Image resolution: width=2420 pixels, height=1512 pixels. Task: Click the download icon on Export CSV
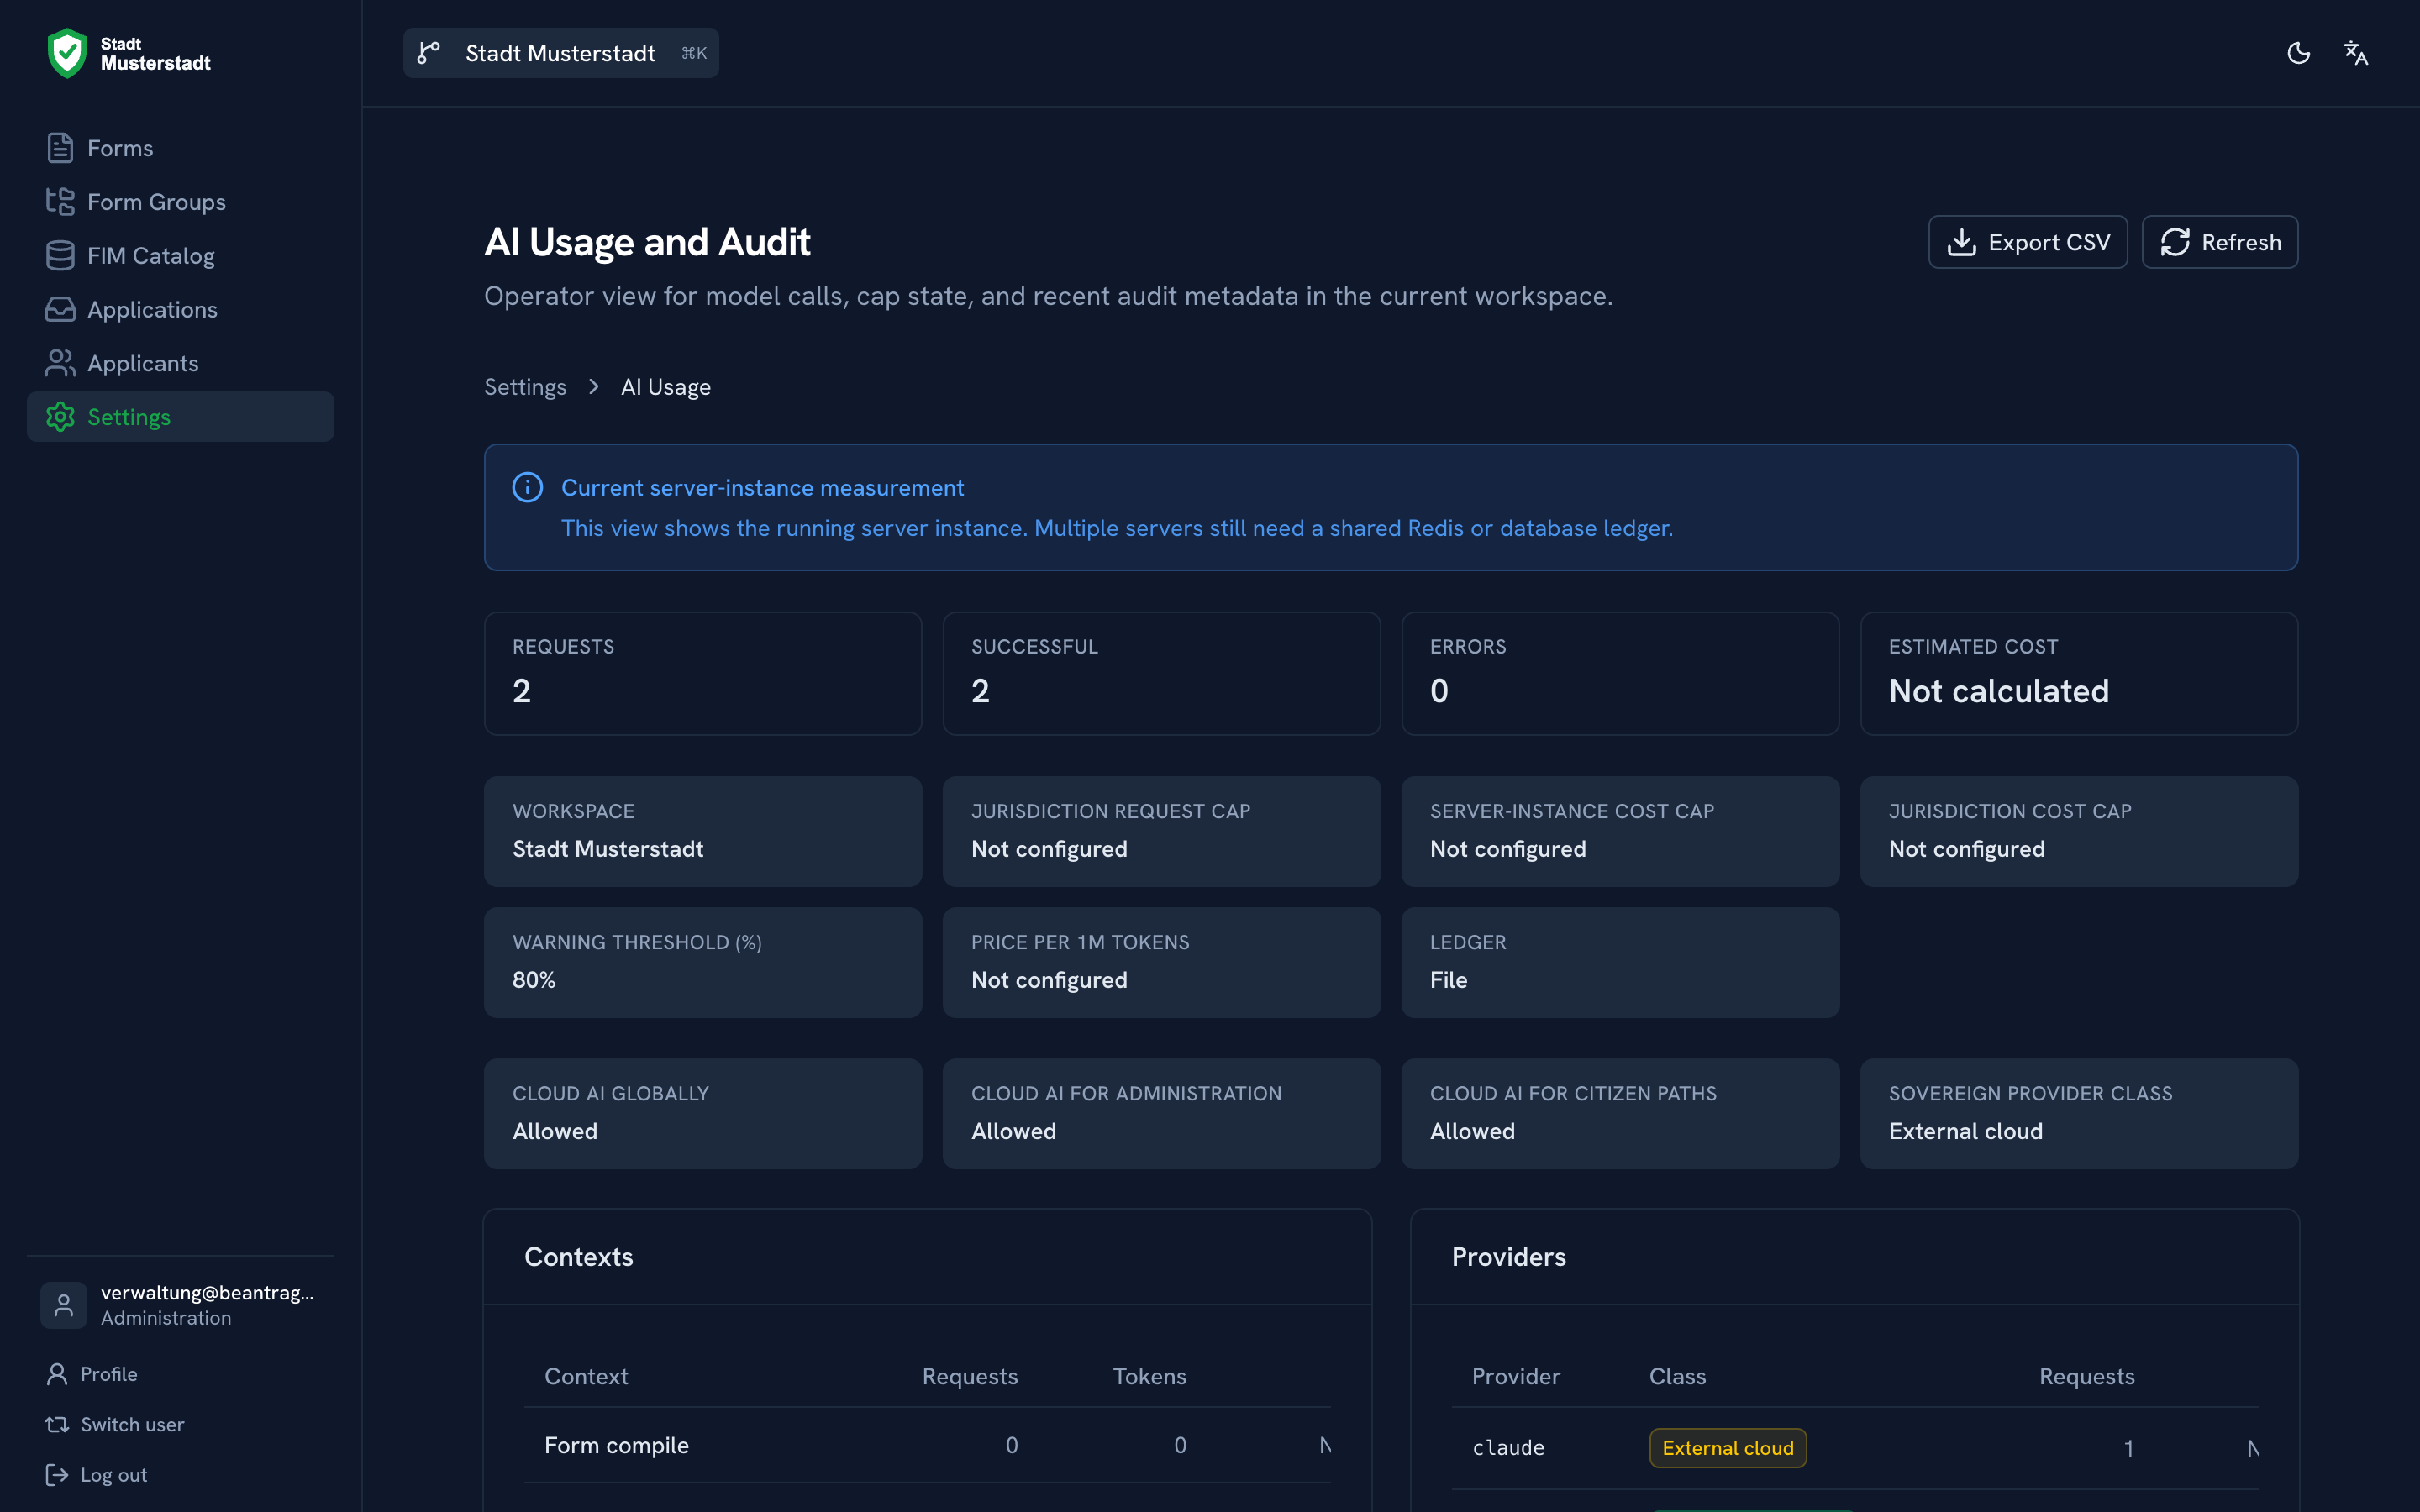pyautogui.click(x=1962, y=242)
